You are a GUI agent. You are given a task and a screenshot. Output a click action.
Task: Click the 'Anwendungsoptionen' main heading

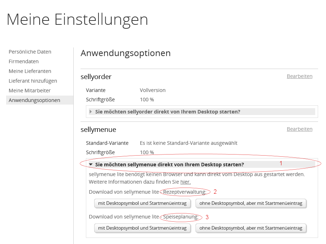125,53
